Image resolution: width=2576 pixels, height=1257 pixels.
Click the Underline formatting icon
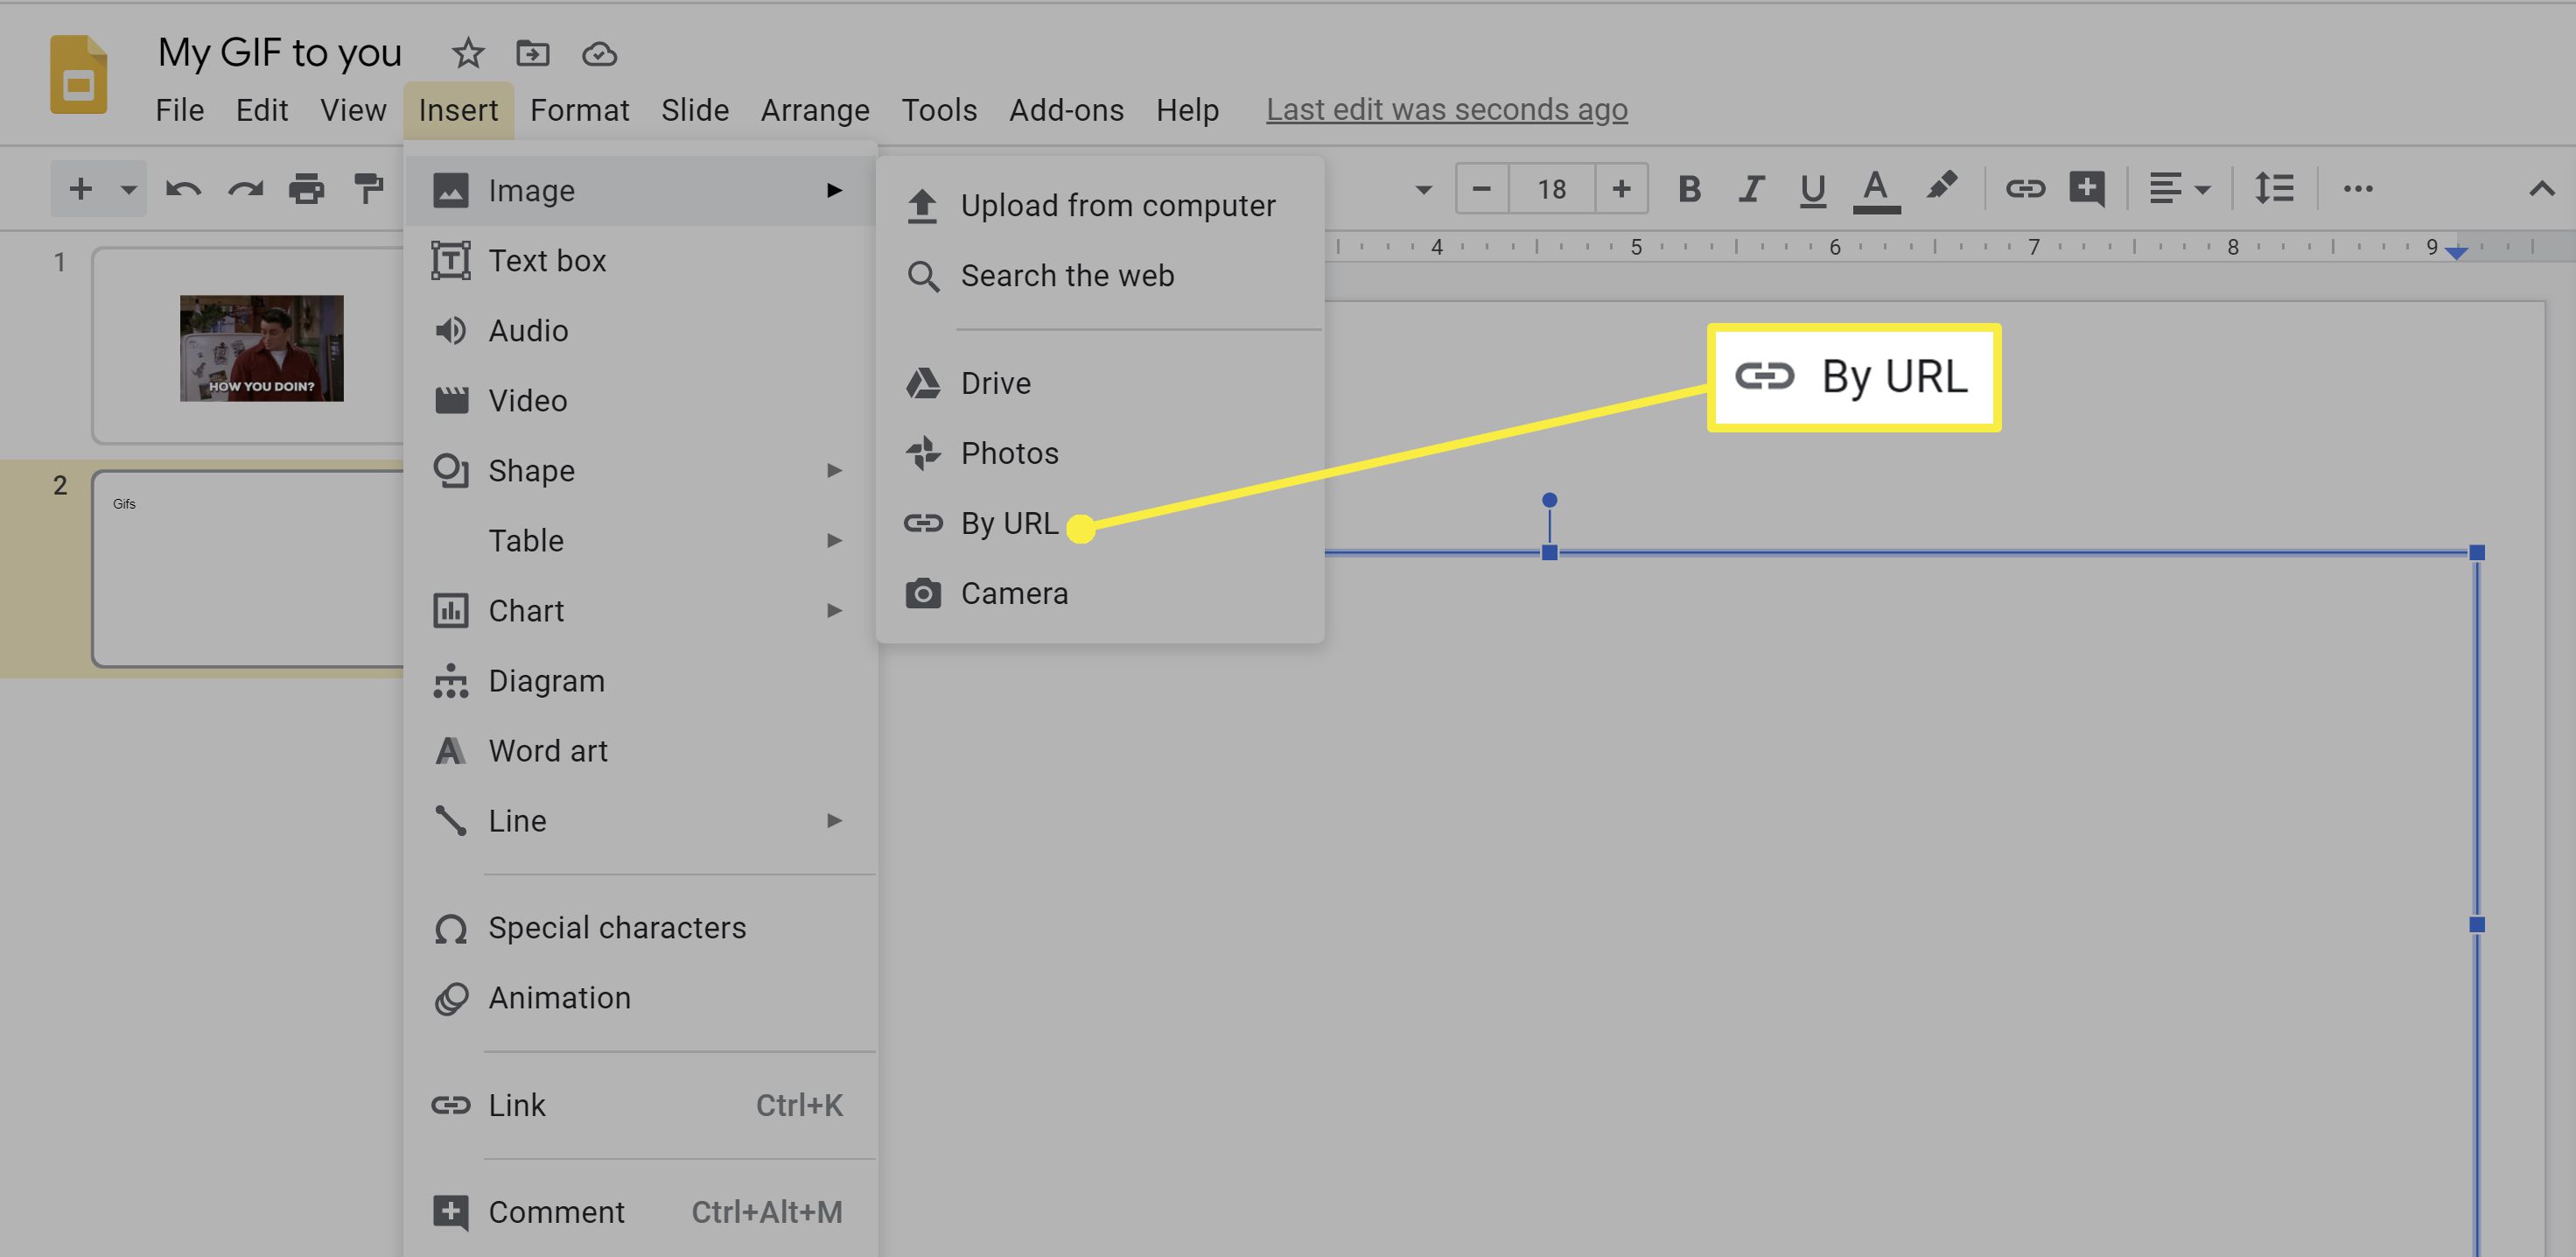[1807, 187]
